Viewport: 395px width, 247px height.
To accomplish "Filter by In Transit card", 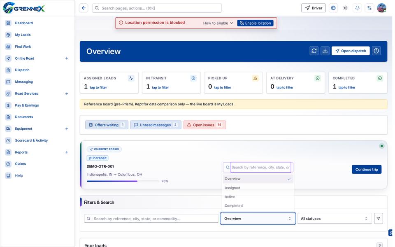I will (171, 83).
